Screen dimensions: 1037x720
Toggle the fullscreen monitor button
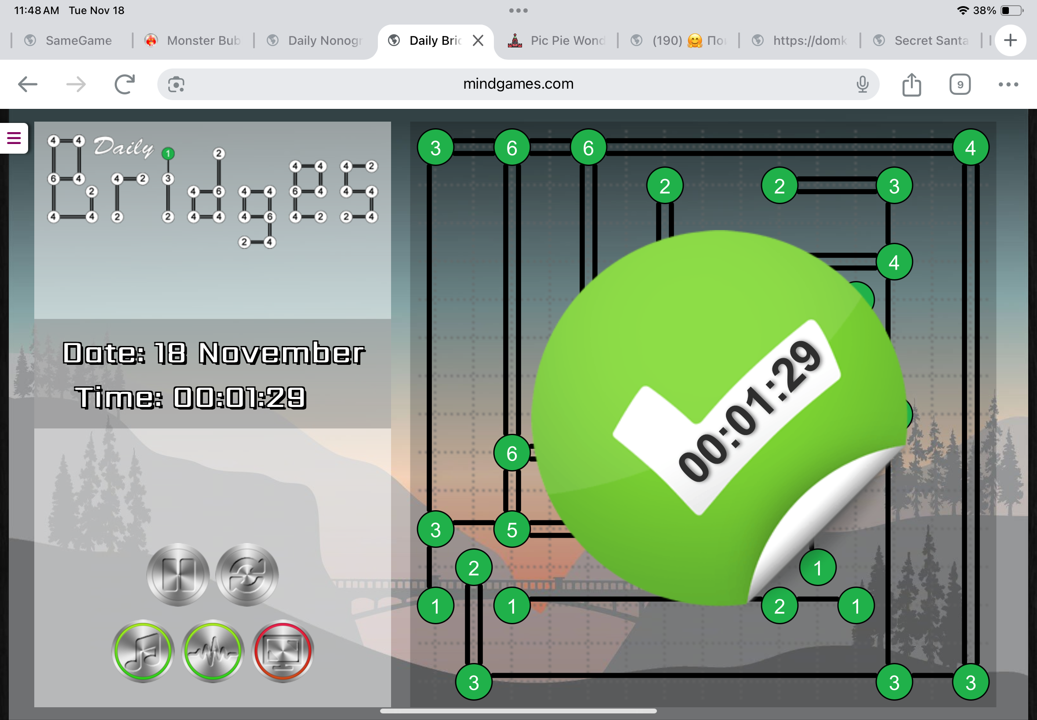pos(283,651)
